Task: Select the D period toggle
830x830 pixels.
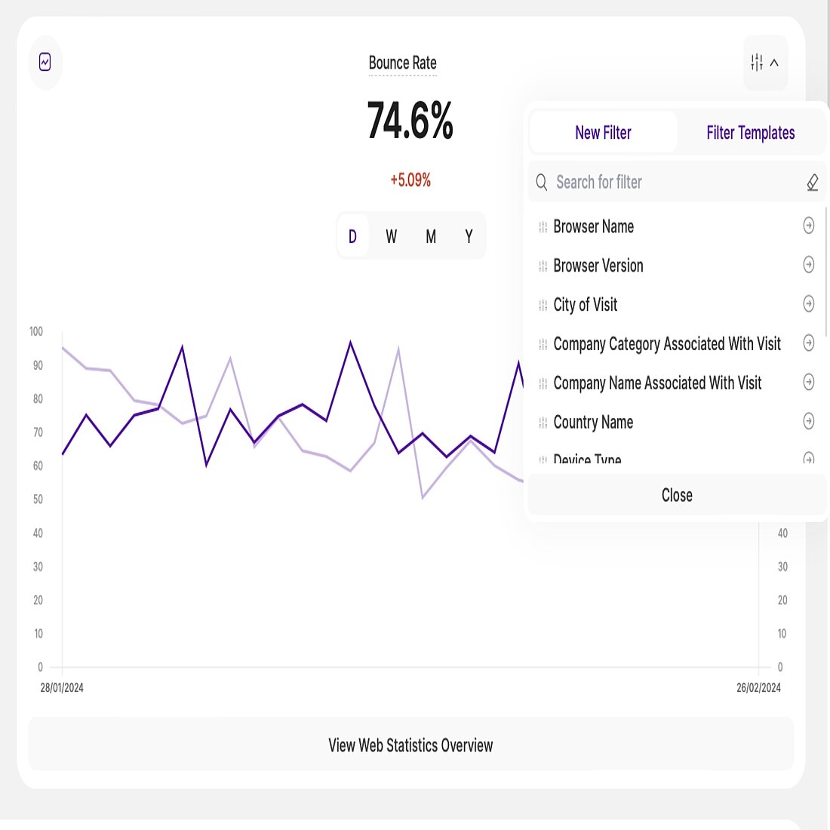Action: pyautogui.click(x=352, y=236)
